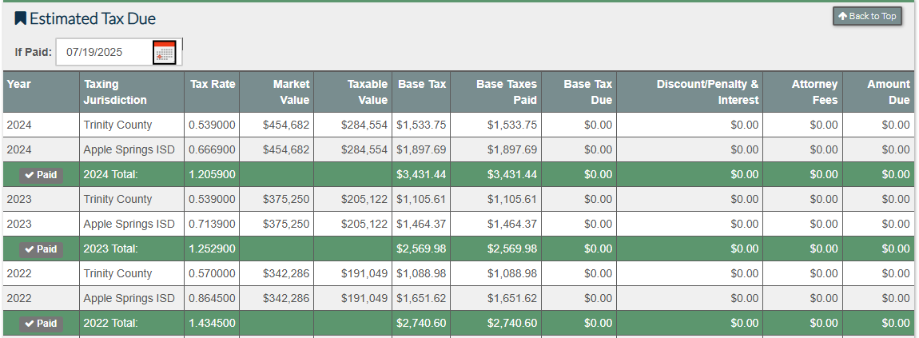Select the 2024 Trinity County jurisdiction cell
The image size is (919, 338).
tap(117, 125)
